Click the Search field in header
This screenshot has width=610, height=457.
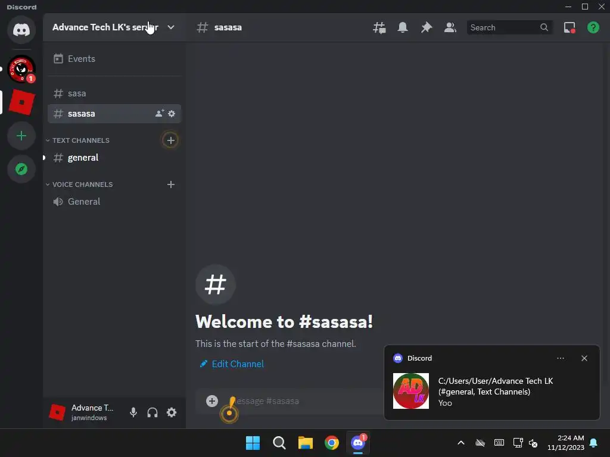509,27
